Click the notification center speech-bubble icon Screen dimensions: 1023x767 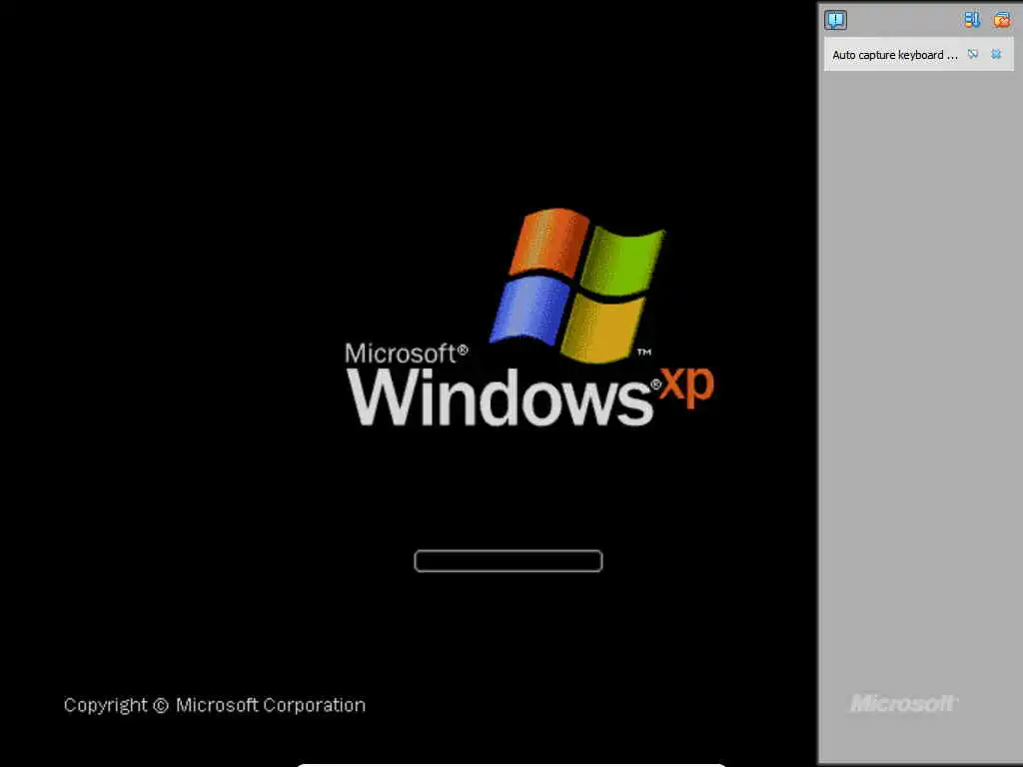tap(836, 20)
